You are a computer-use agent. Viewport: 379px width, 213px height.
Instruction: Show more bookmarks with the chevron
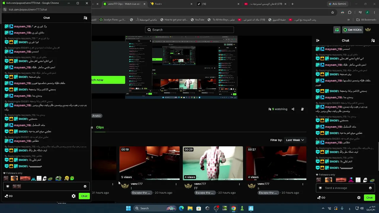349,20
